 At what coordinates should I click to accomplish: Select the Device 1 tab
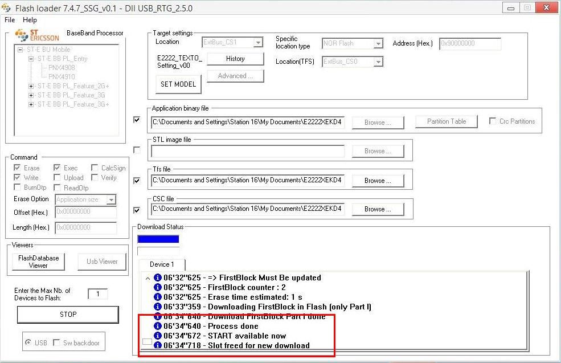click(162, 264)
